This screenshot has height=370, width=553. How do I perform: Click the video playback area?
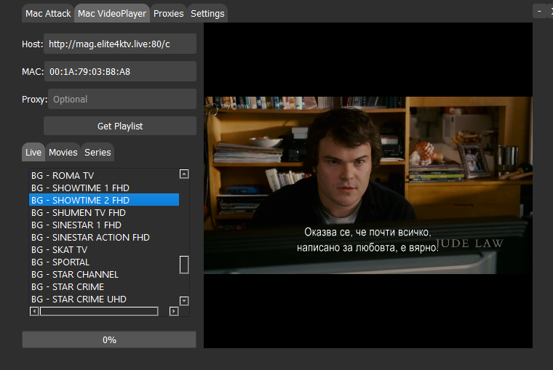[368, 185]
